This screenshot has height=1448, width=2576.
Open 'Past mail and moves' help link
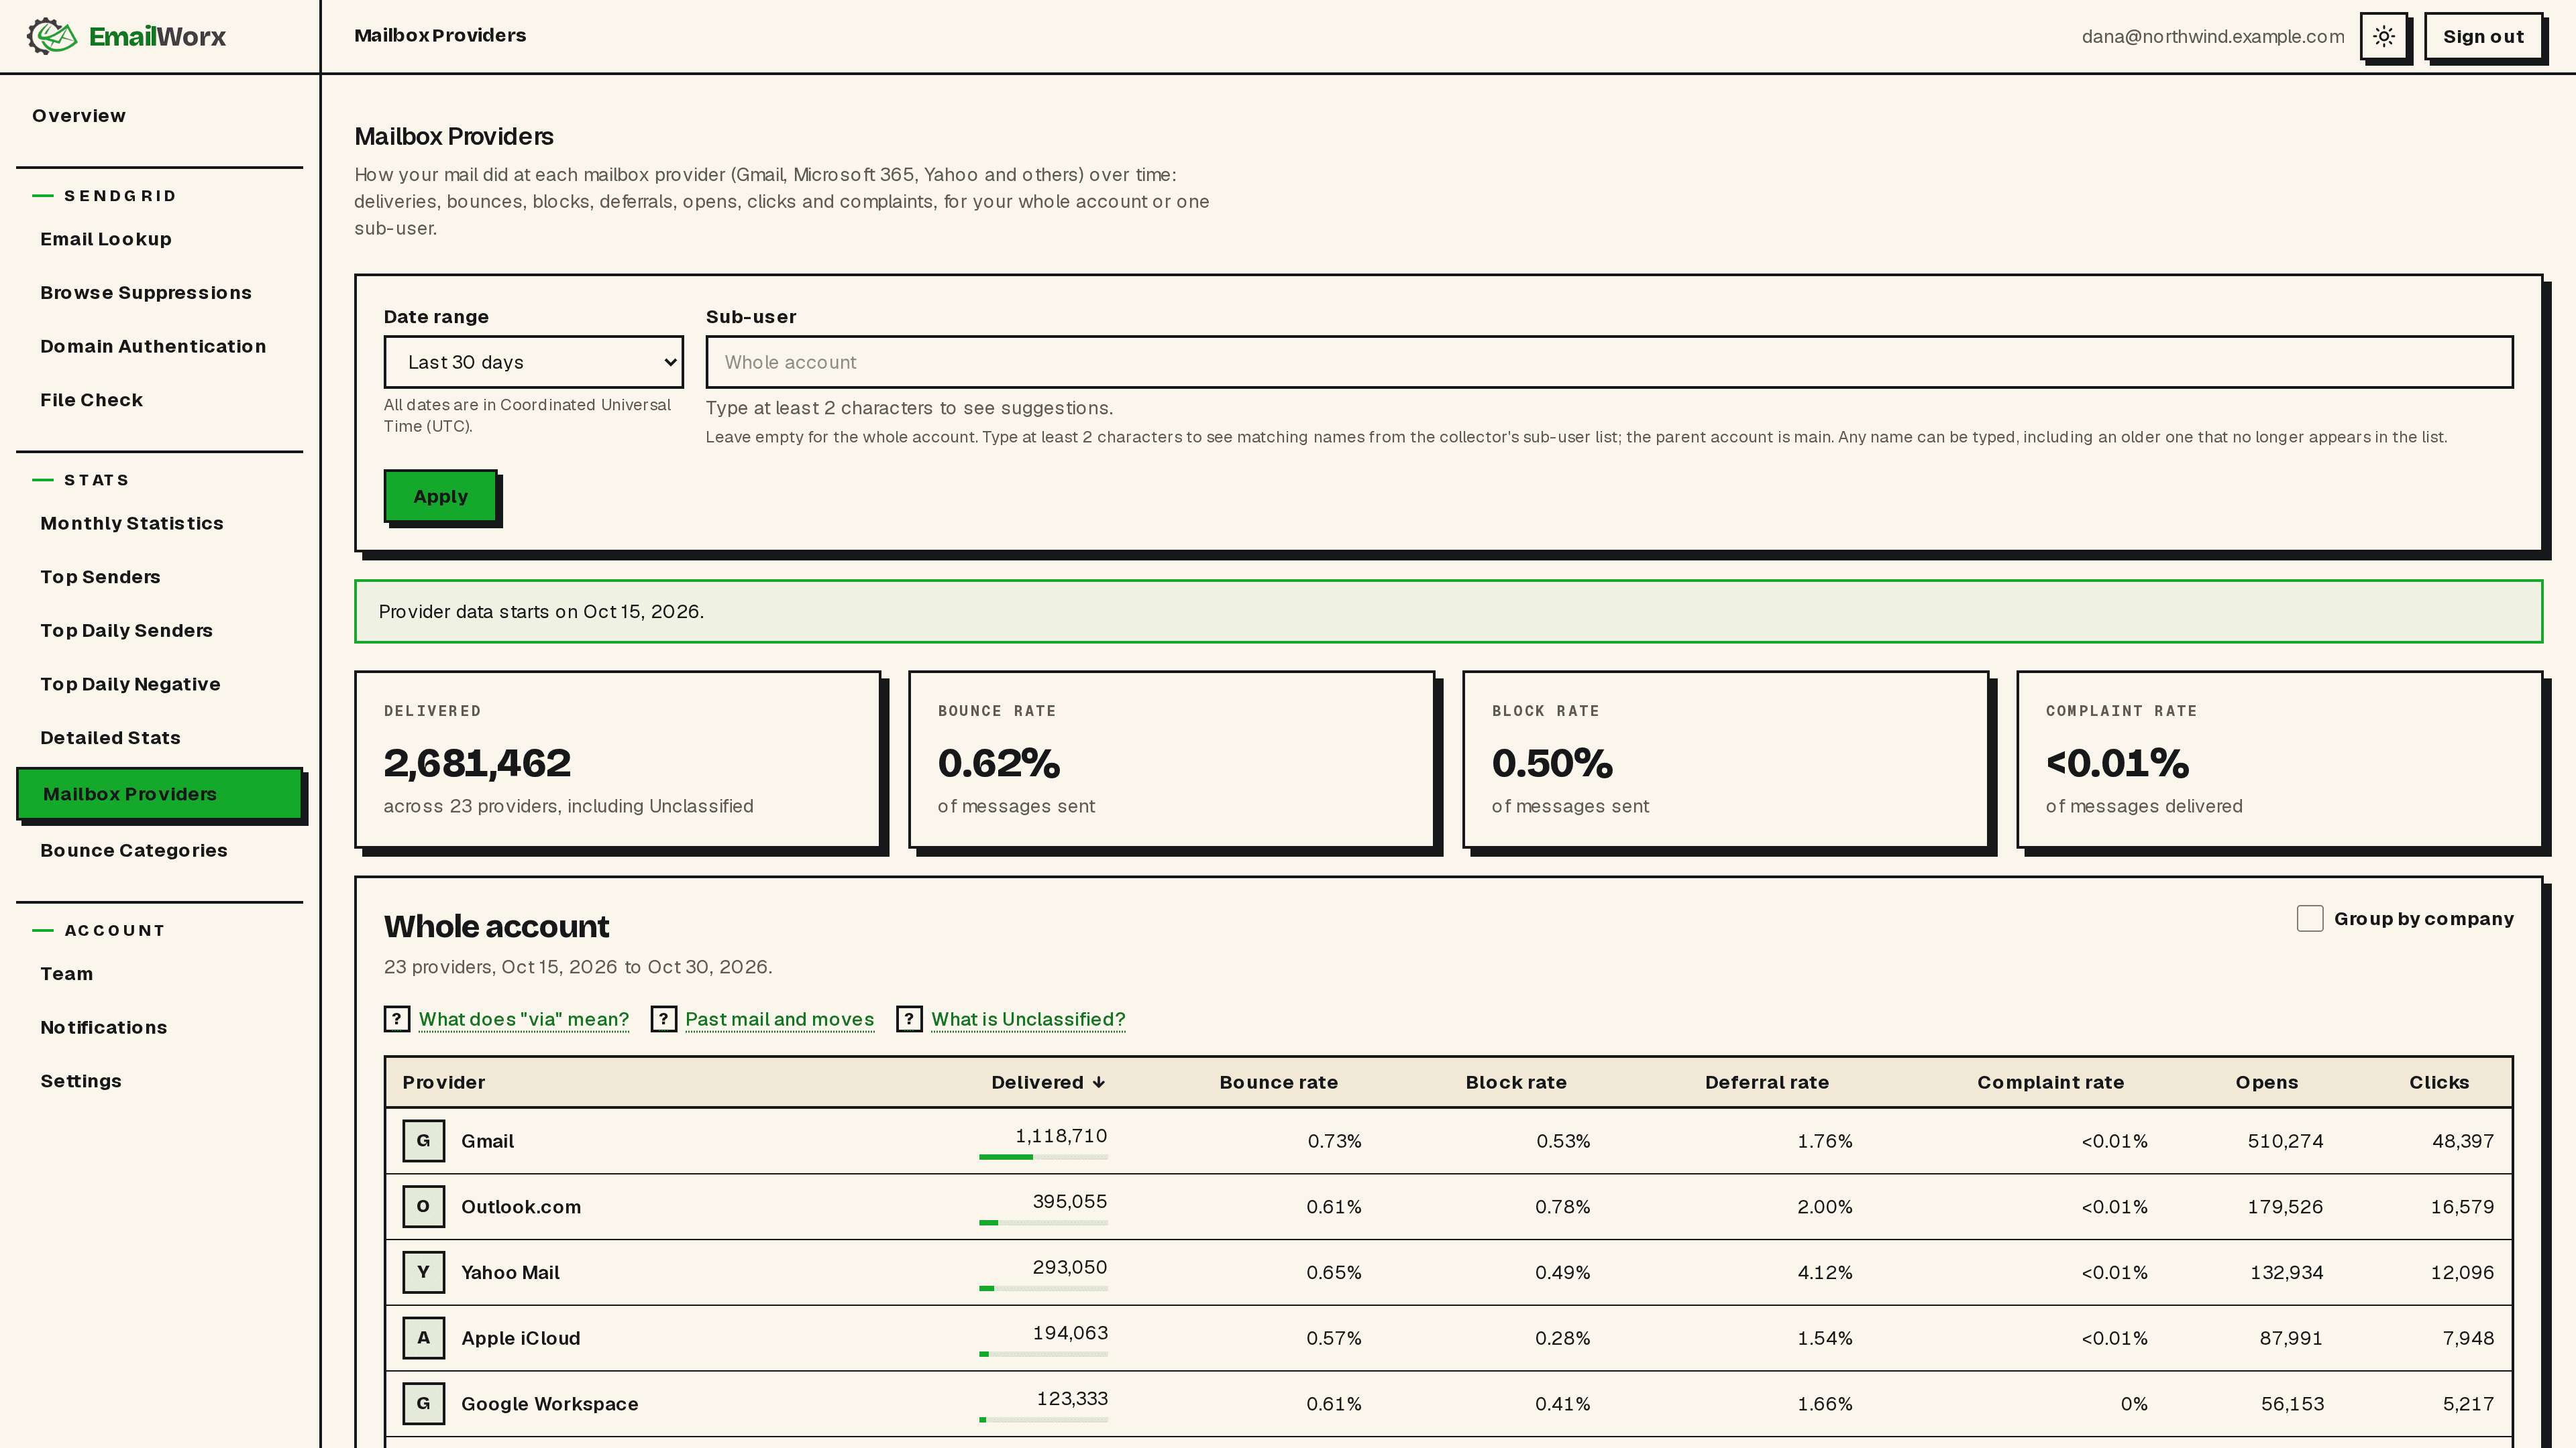780,1019
